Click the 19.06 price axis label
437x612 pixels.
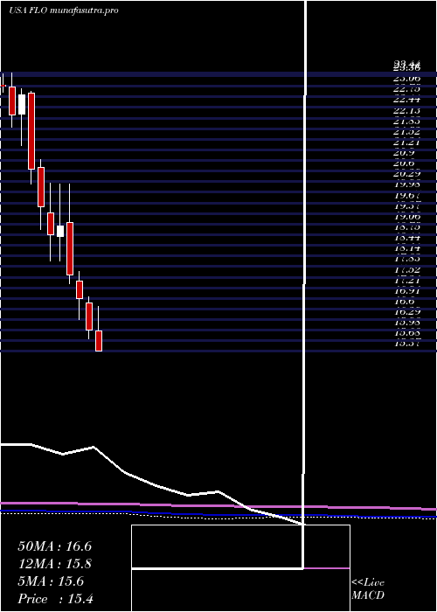pos(406,218)
